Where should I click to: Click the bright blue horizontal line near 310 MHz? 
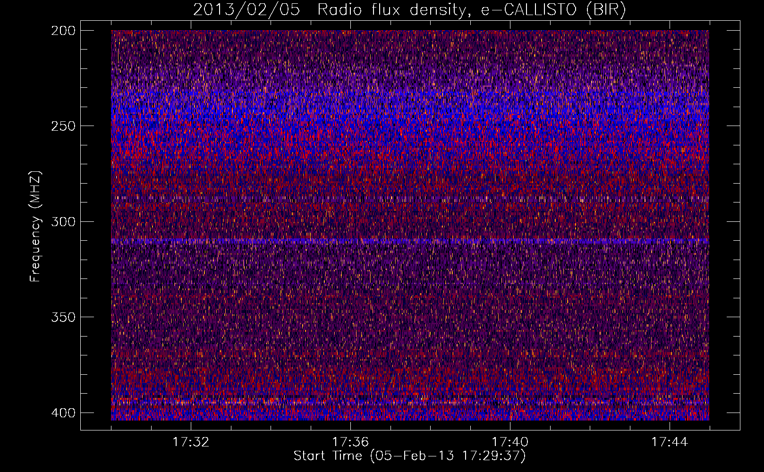410,241
